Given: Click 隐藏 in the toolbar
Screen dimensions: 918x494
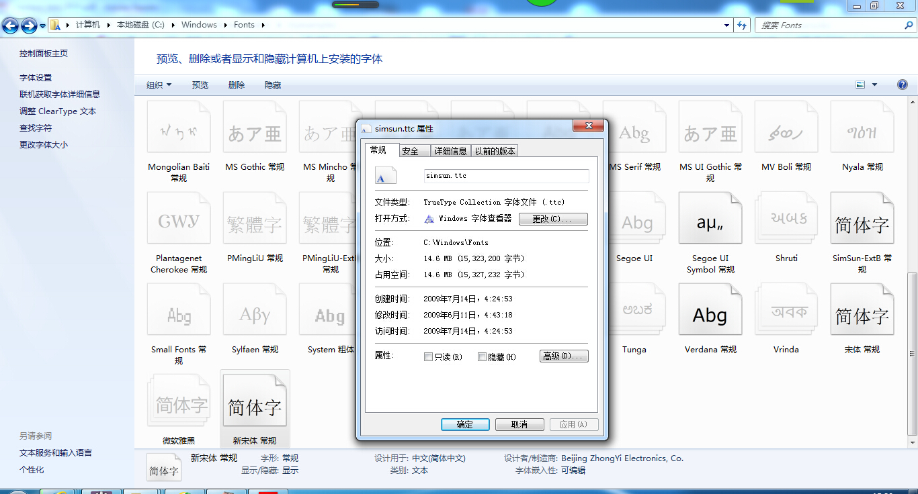Looking at the screenshot, I should click(273, 85).
